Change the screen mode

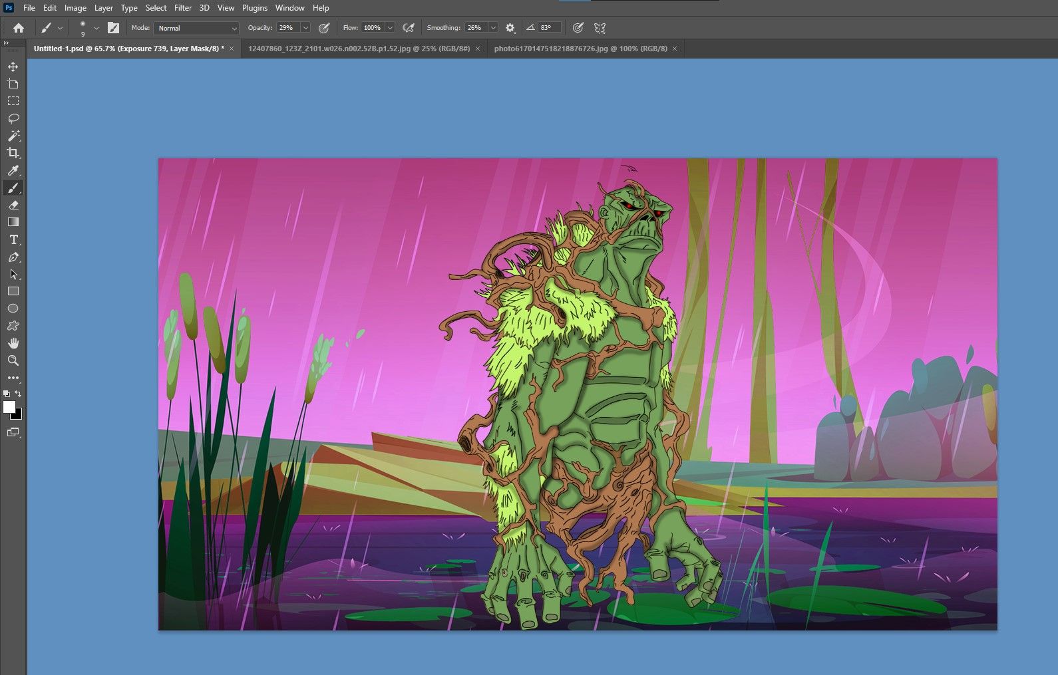13,432
